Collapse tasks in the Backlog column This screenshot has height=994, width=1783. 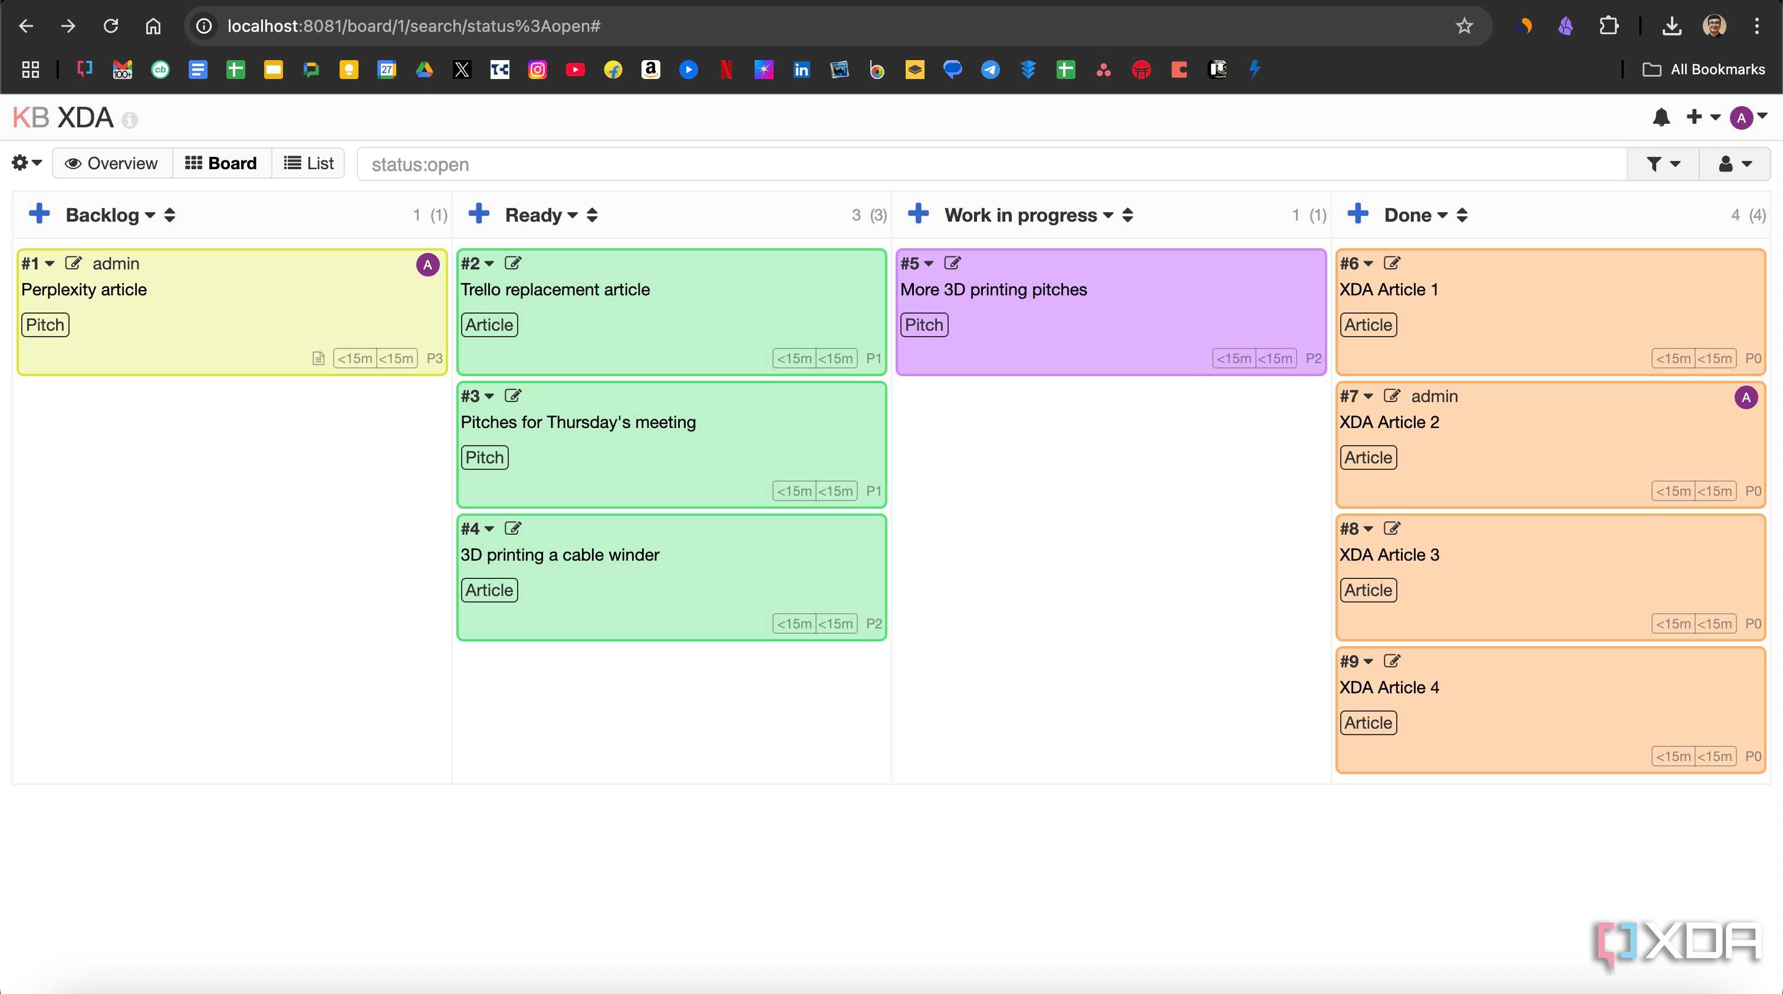(x=170, y=215)
